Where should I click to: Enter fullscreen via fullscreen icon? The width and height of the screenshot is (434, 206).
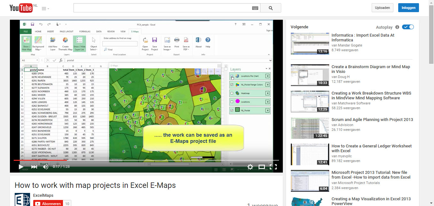tap(273, 167)
